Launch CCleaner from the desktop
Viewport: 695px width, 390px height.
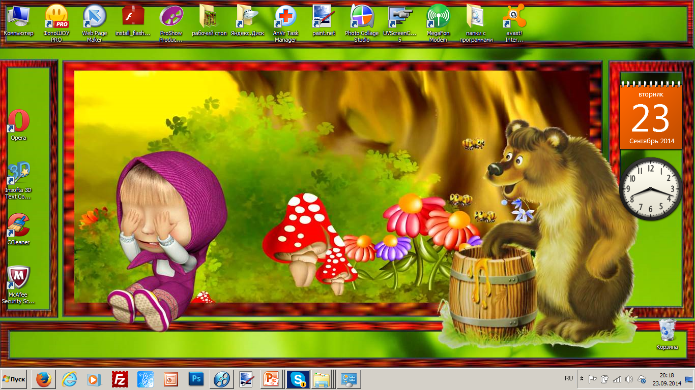click(x=18, y=226)
